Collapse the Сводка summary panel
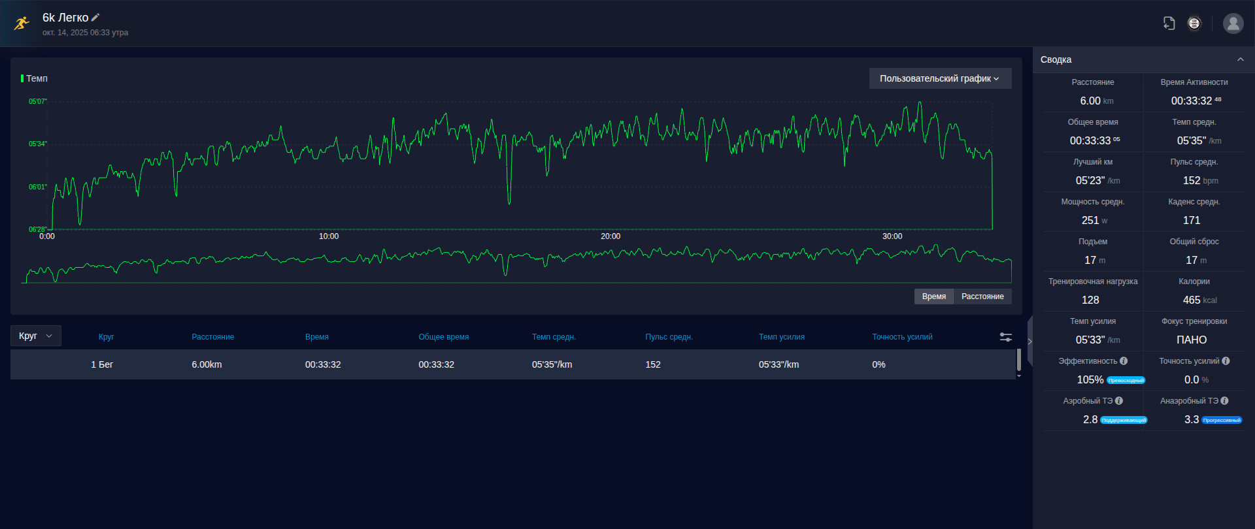The height and width of the screenshot is (529, 1255). tap(1240, 59)
